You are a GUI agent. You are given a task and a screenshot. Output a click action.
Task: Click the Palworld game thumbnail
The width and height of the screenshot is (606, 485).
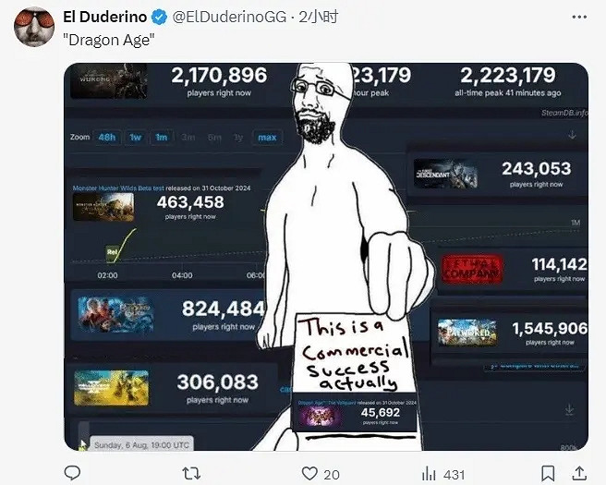467,333
